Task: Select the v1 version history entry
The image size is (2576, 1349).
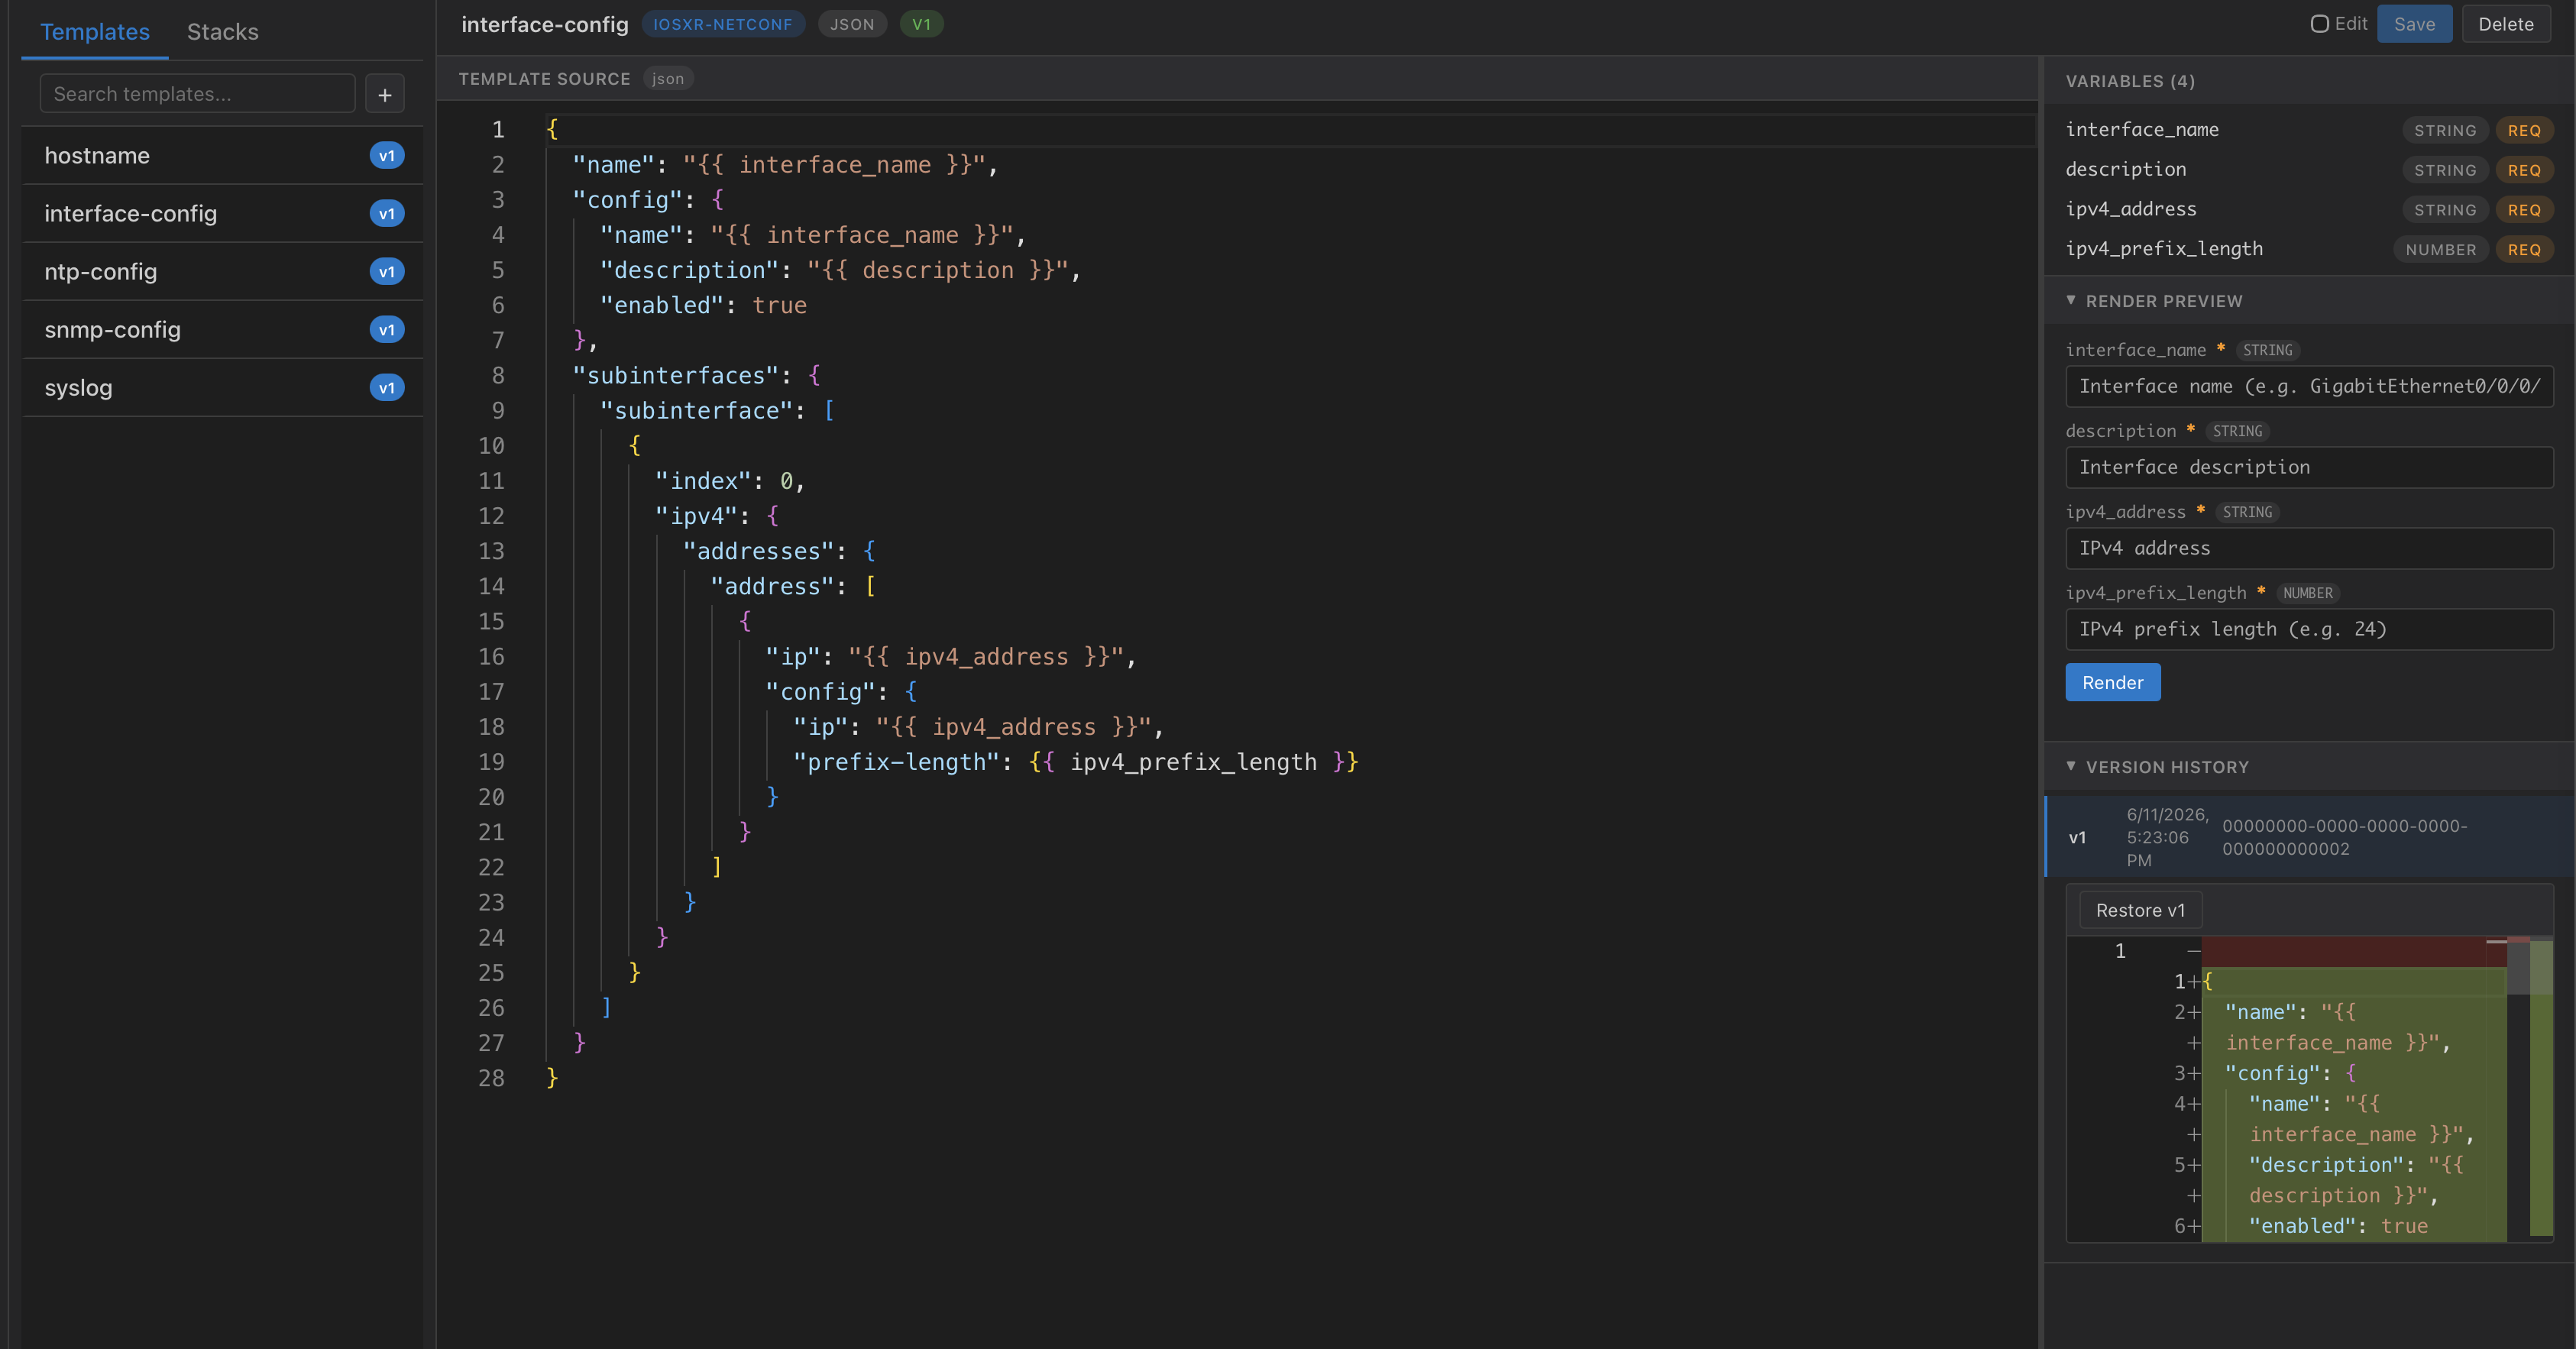Action: point(2309,837)
